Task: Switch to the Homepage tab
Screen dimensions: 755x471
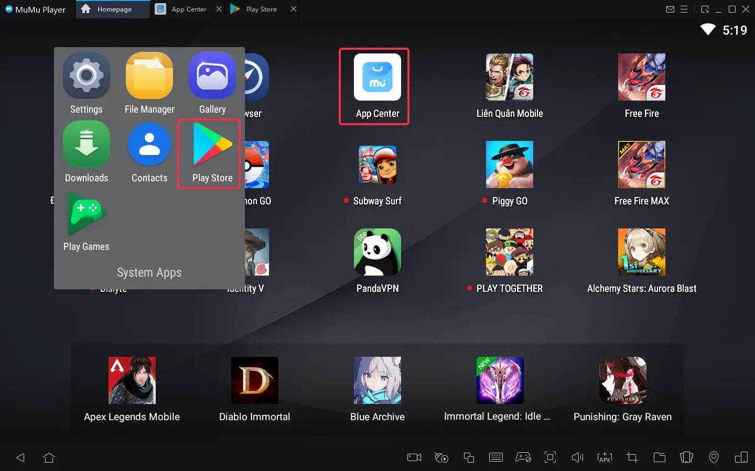Action: tap(112, 9)
